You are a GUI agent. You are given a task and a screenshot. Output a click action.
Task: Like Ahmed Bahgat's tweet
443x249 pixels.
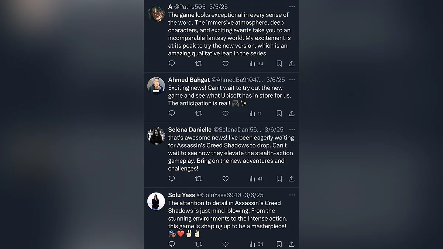click(226, 113)
